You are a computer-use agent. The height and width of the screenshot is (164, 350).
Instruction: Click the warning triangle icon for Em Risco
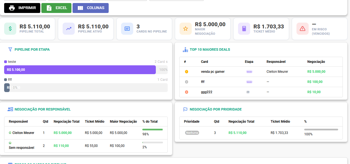[x=303, y=29]
